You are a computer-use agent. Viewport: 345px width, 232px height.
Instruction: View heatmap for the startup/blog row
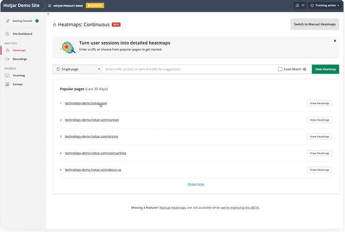pyautogui.click(x=319, y=153)
